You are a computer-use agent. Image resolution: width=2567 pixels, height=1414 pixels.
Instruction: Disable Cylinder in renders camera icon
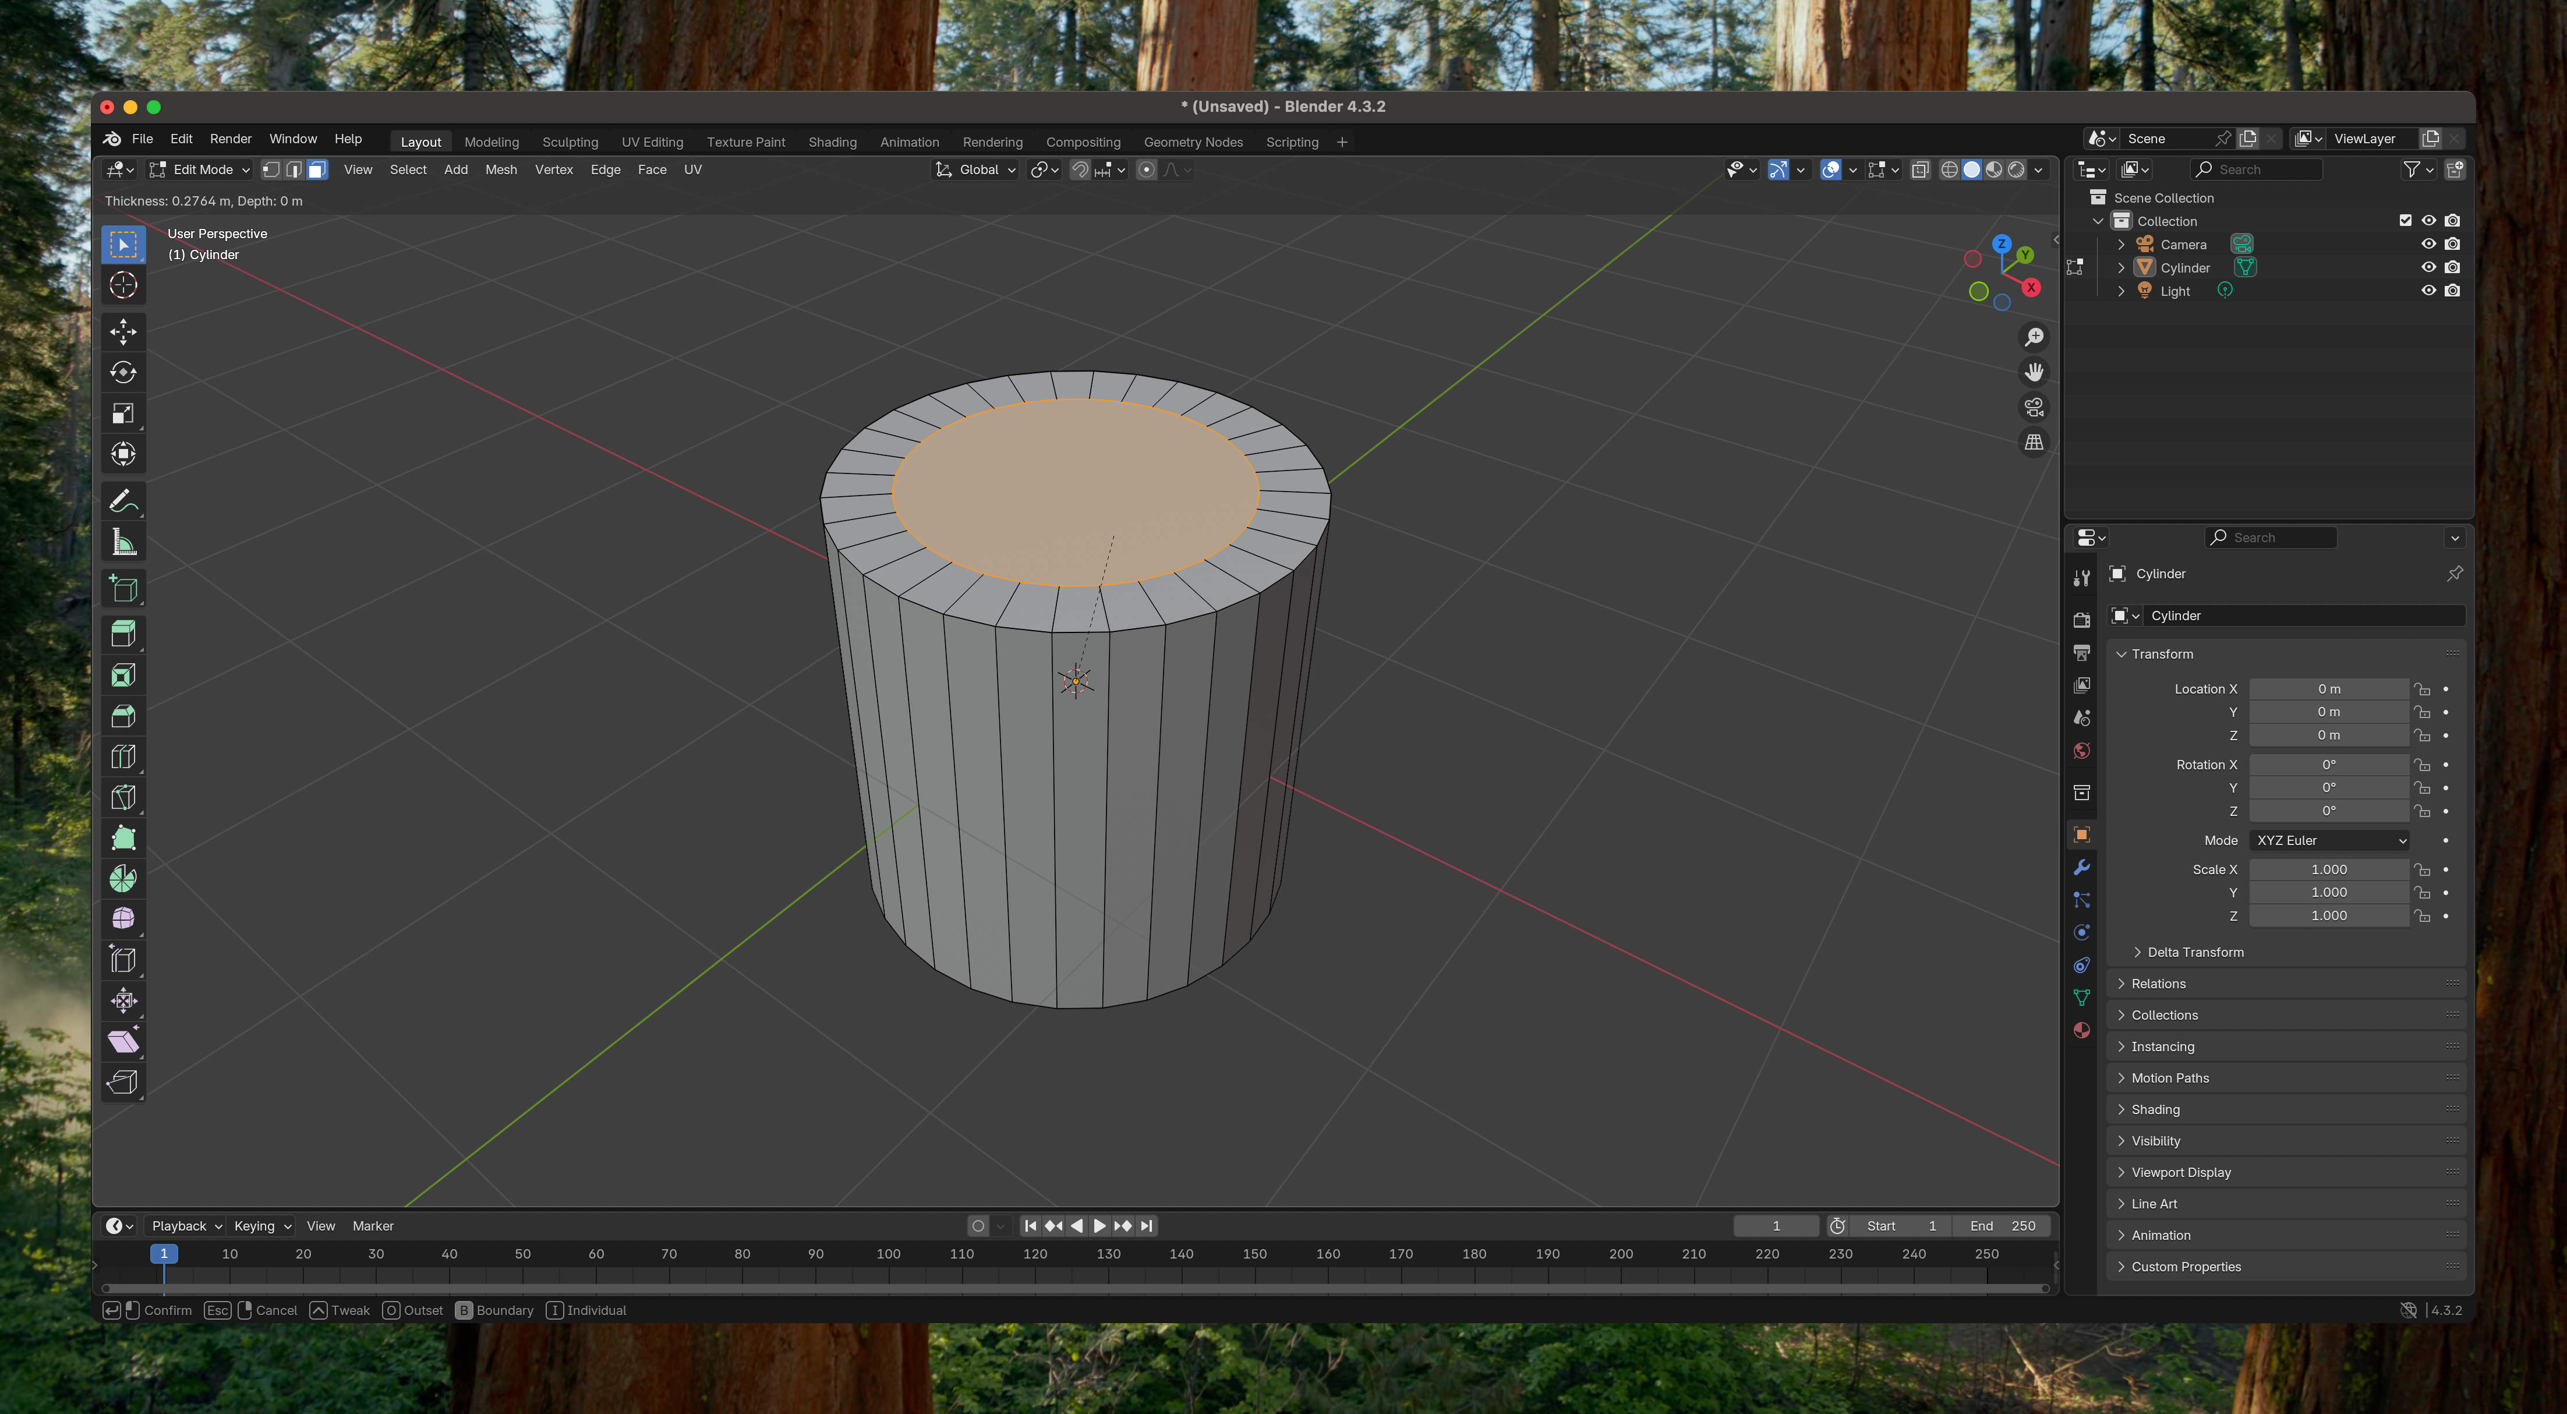tap(2452, 267)
